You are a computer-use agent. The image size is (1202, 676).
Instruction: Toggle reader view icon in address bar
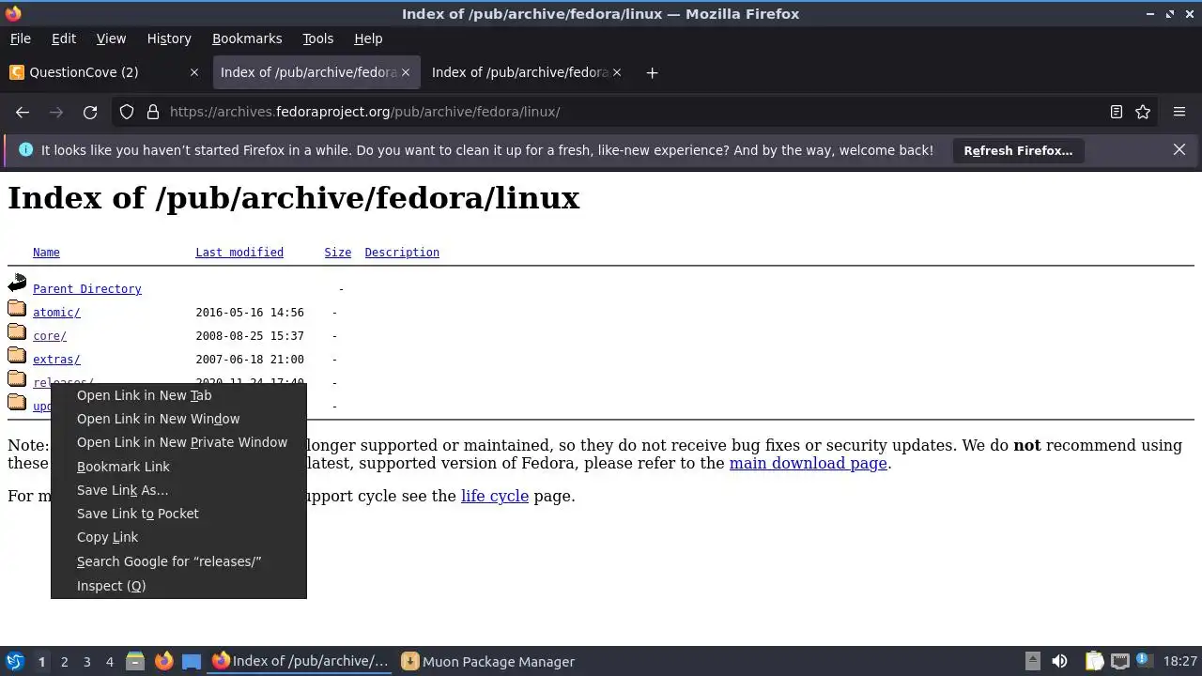pos(1117,112)
